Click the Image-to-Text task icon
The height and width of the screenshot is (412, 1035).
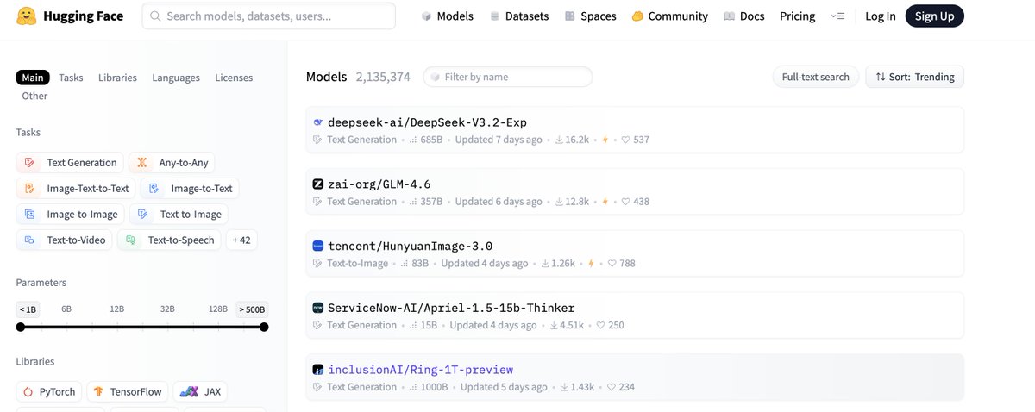pyautogui.click(x=154, y=189)
